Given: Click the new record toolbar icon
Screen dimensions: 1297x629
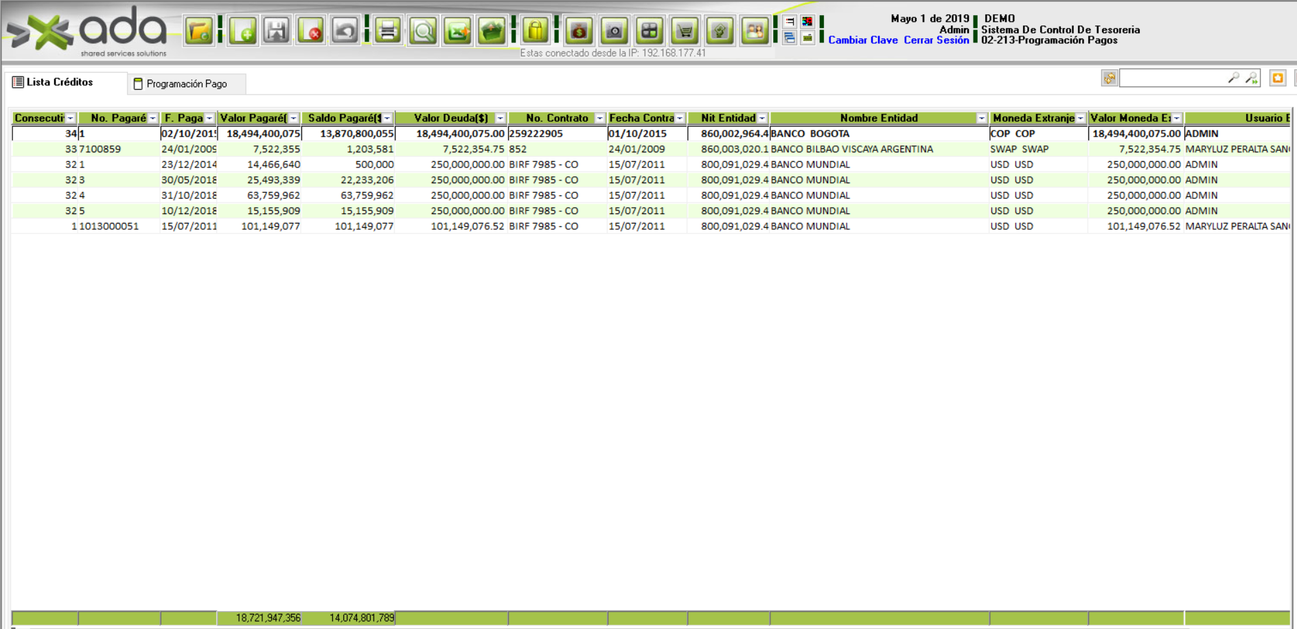Looking at the screenshot, I should (243, 31).
